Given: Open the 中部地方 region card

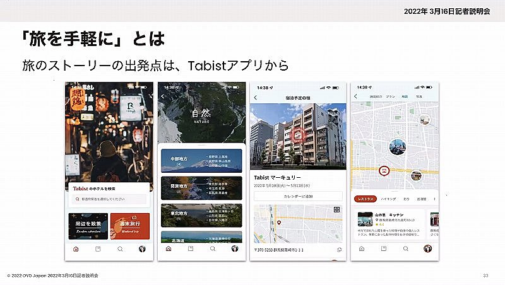Looking at the screenshot, I should pos(201,161).
